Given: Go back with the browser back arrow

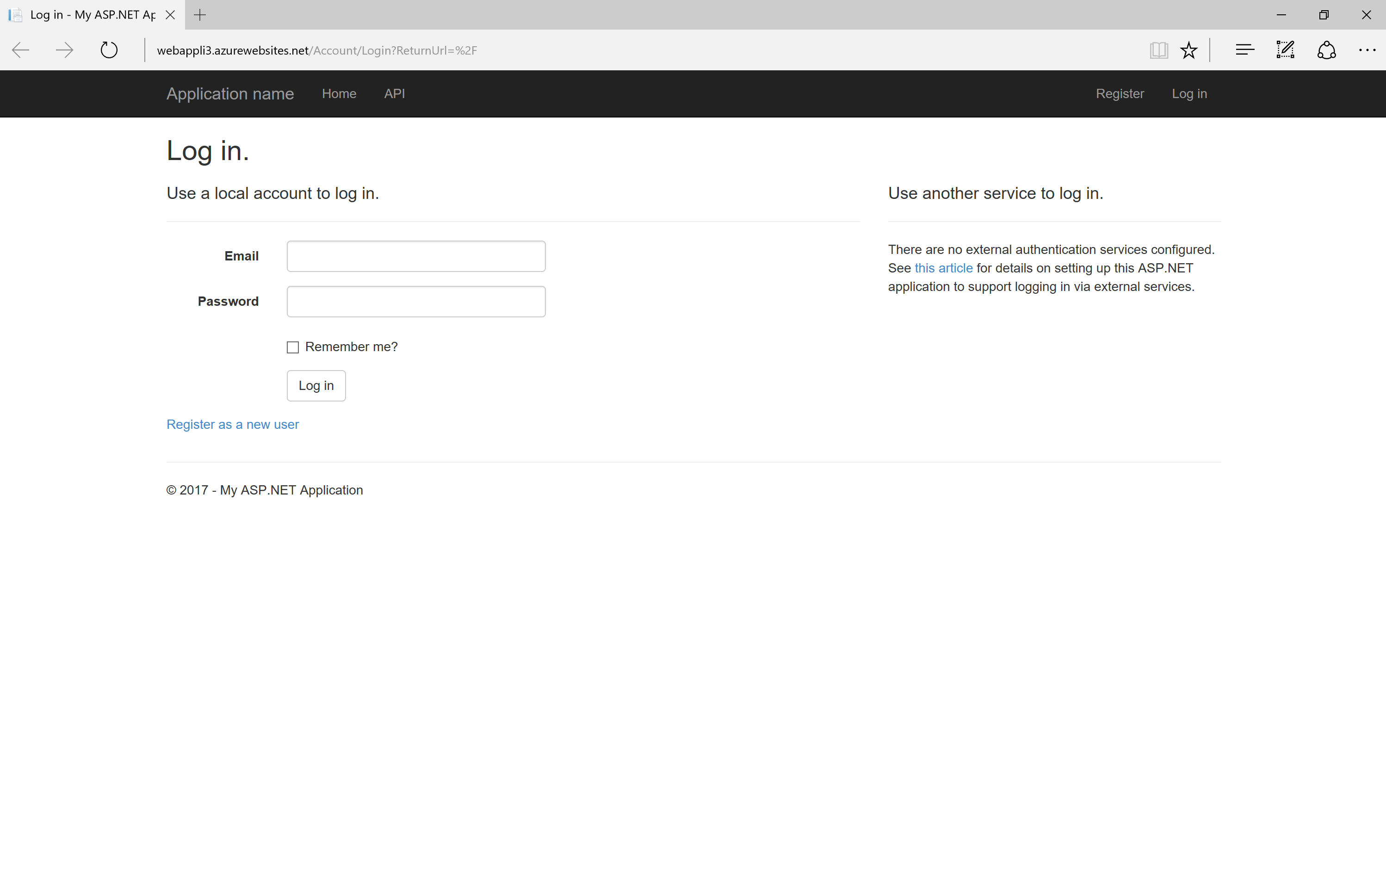Looking at the screenshot, I should 21,50.
